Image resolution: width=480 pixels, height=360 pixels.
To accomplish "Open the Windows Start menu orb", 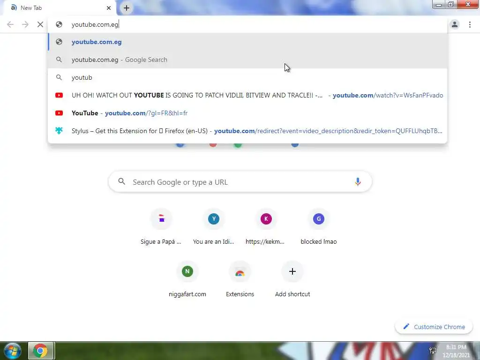I will 12,351.
